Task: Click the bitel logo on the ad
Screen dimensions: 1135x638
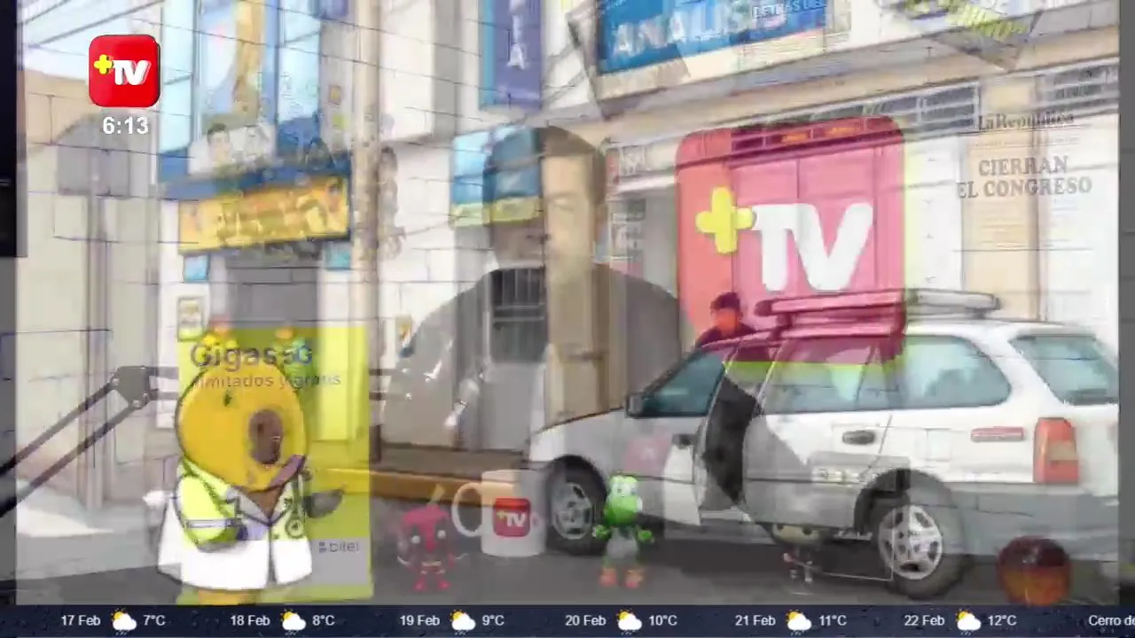Action: coord(339,547)
